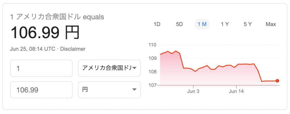Click the Jun 14 date label on chart axis
290x114 pixels.
click(236, 91)
